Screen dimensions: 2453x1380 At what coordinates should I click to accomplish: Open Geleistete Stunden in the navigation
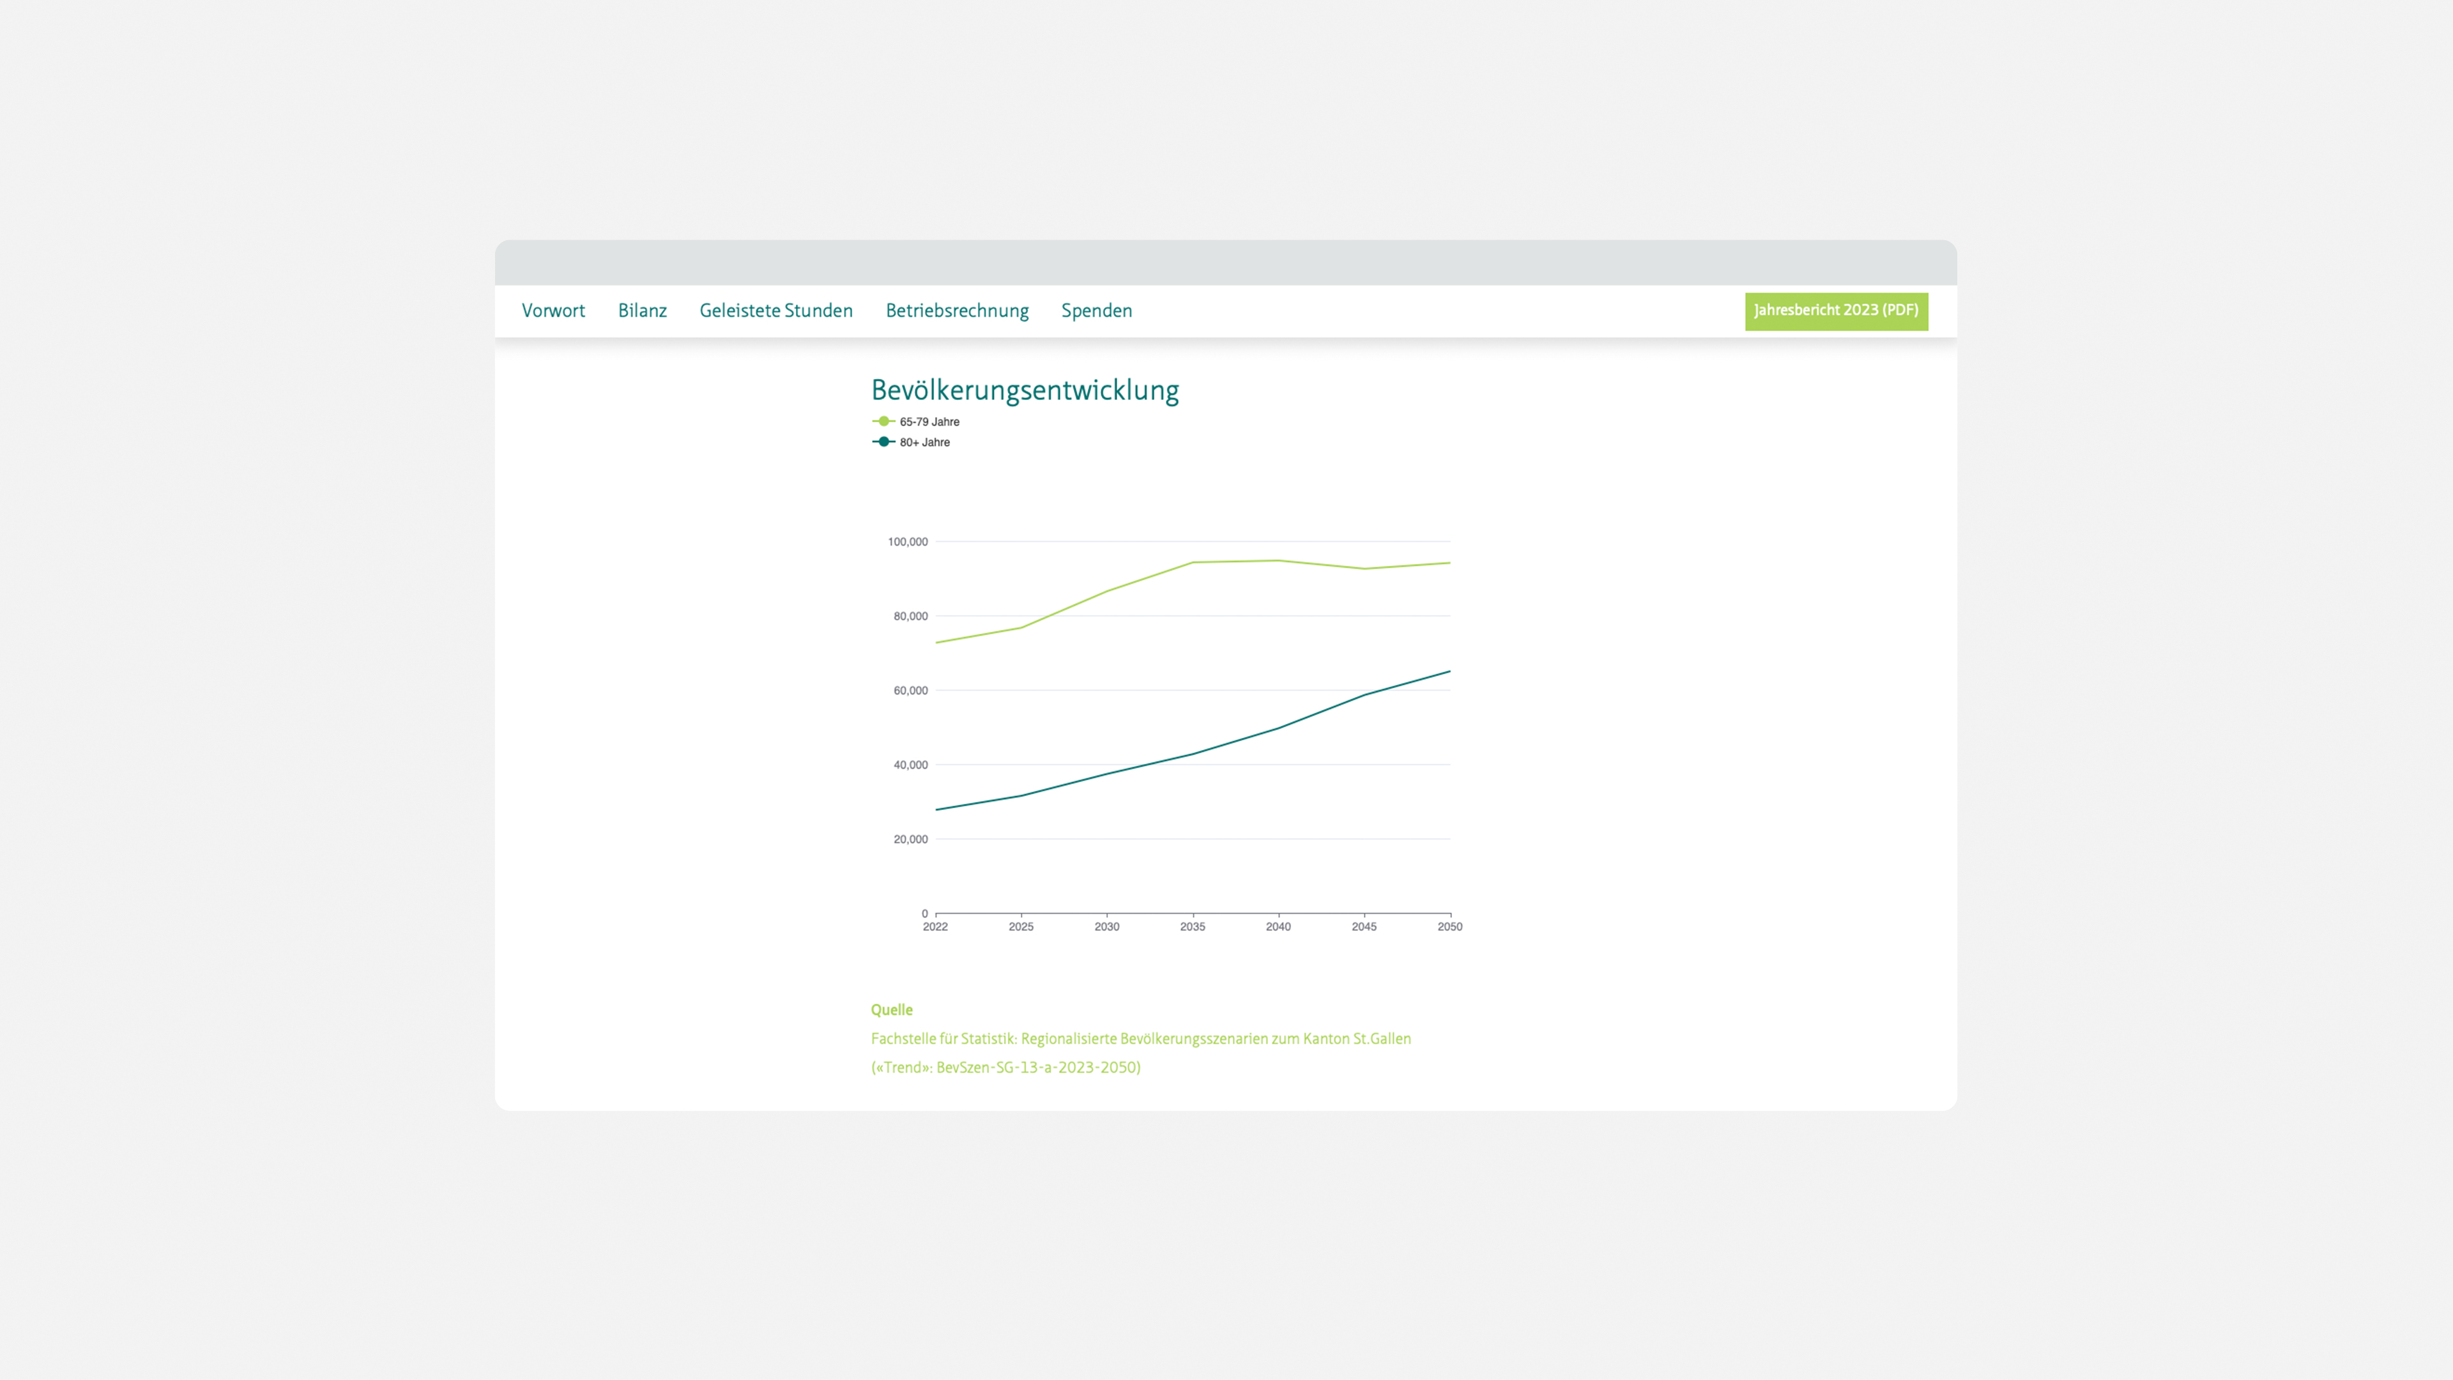(775, 310)
